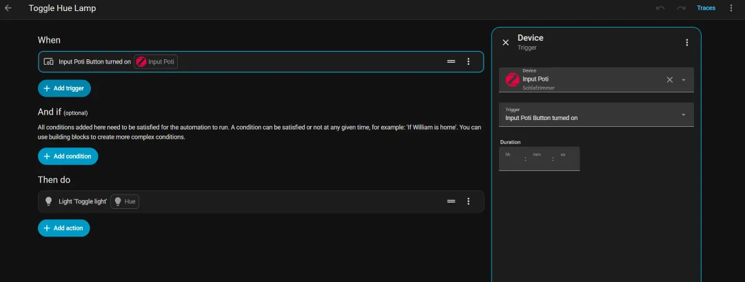
Task: Open the Toggle light action three-dot menu
Action: tap(469, 201)
